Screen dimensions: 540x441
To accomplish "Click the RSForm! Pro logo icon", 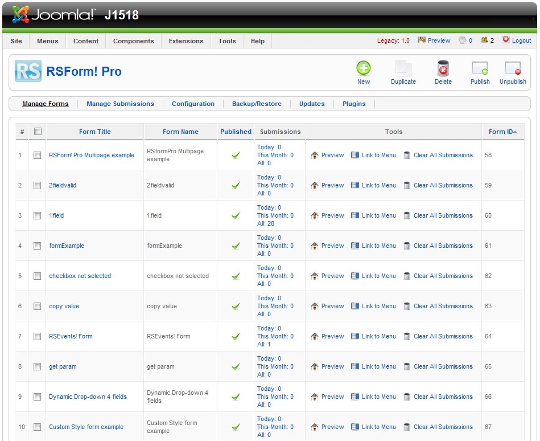I will 28,71.
